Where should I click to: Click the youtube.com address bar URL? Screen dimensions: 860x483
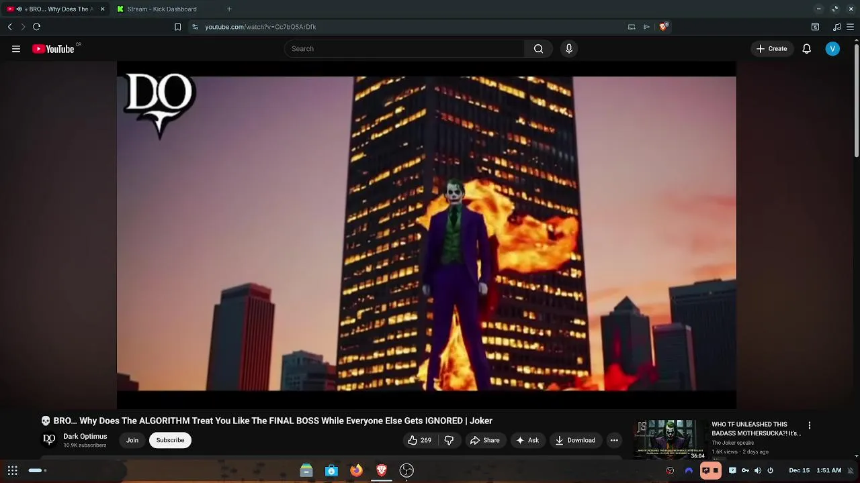(261, 27)
